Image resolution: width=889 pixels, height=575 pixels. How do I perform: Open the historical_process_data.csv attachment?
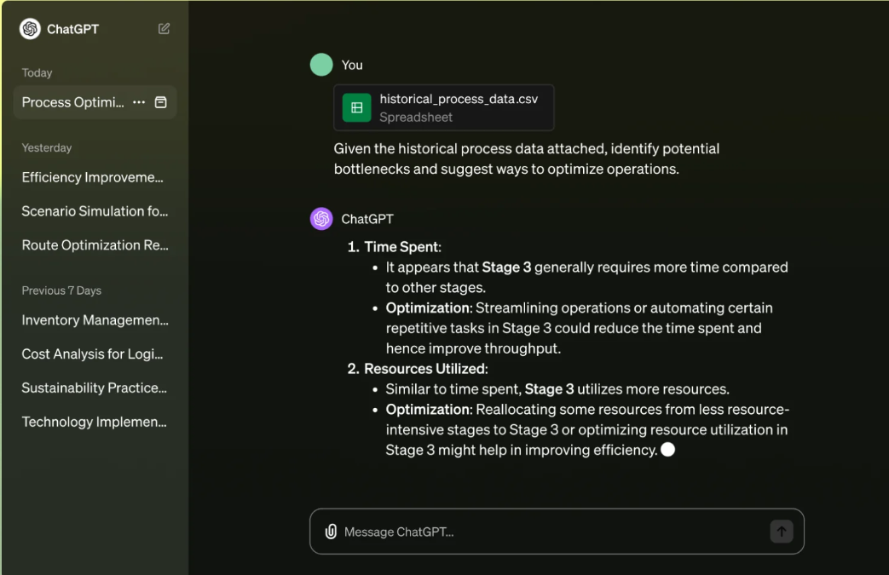click(x=459, y=108)
